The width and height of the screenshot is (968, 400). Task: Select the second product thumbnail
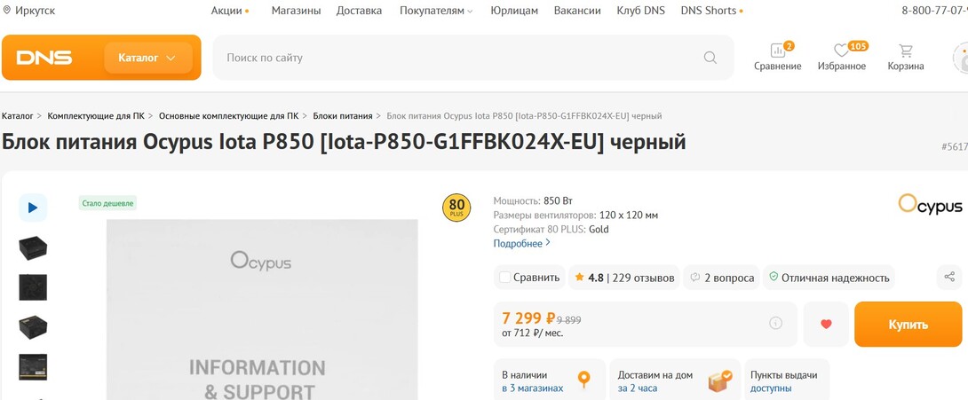click(33, 287)
